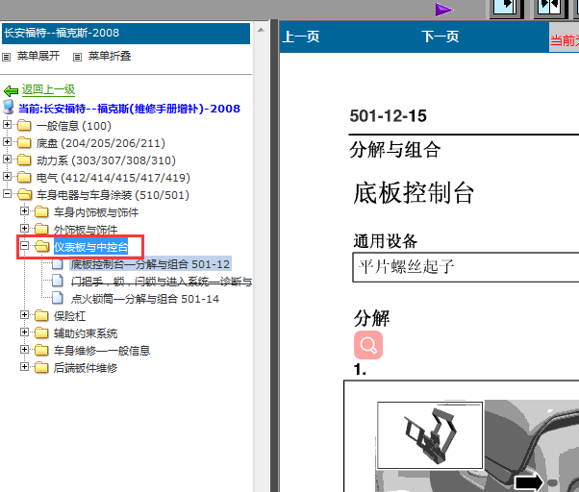Click folder icon of 车身内饰板与饰件
Viewport: 579px width, 492px height.
coord(41,212)
